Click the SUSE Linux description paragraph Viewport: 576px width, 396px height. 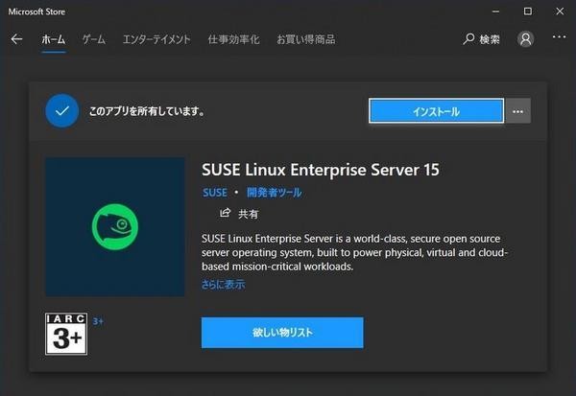pyautogui.click(x=354, y=252)
